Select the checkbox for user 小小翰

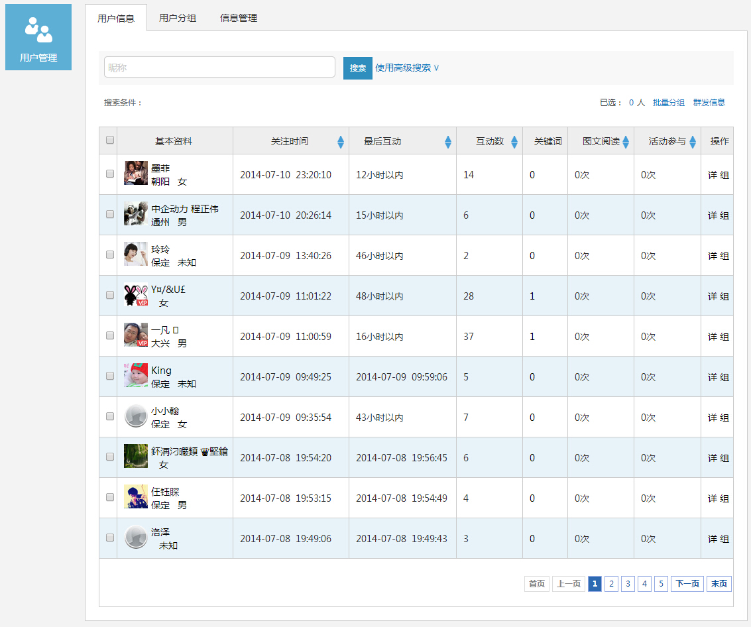click(x=109, y=416)
